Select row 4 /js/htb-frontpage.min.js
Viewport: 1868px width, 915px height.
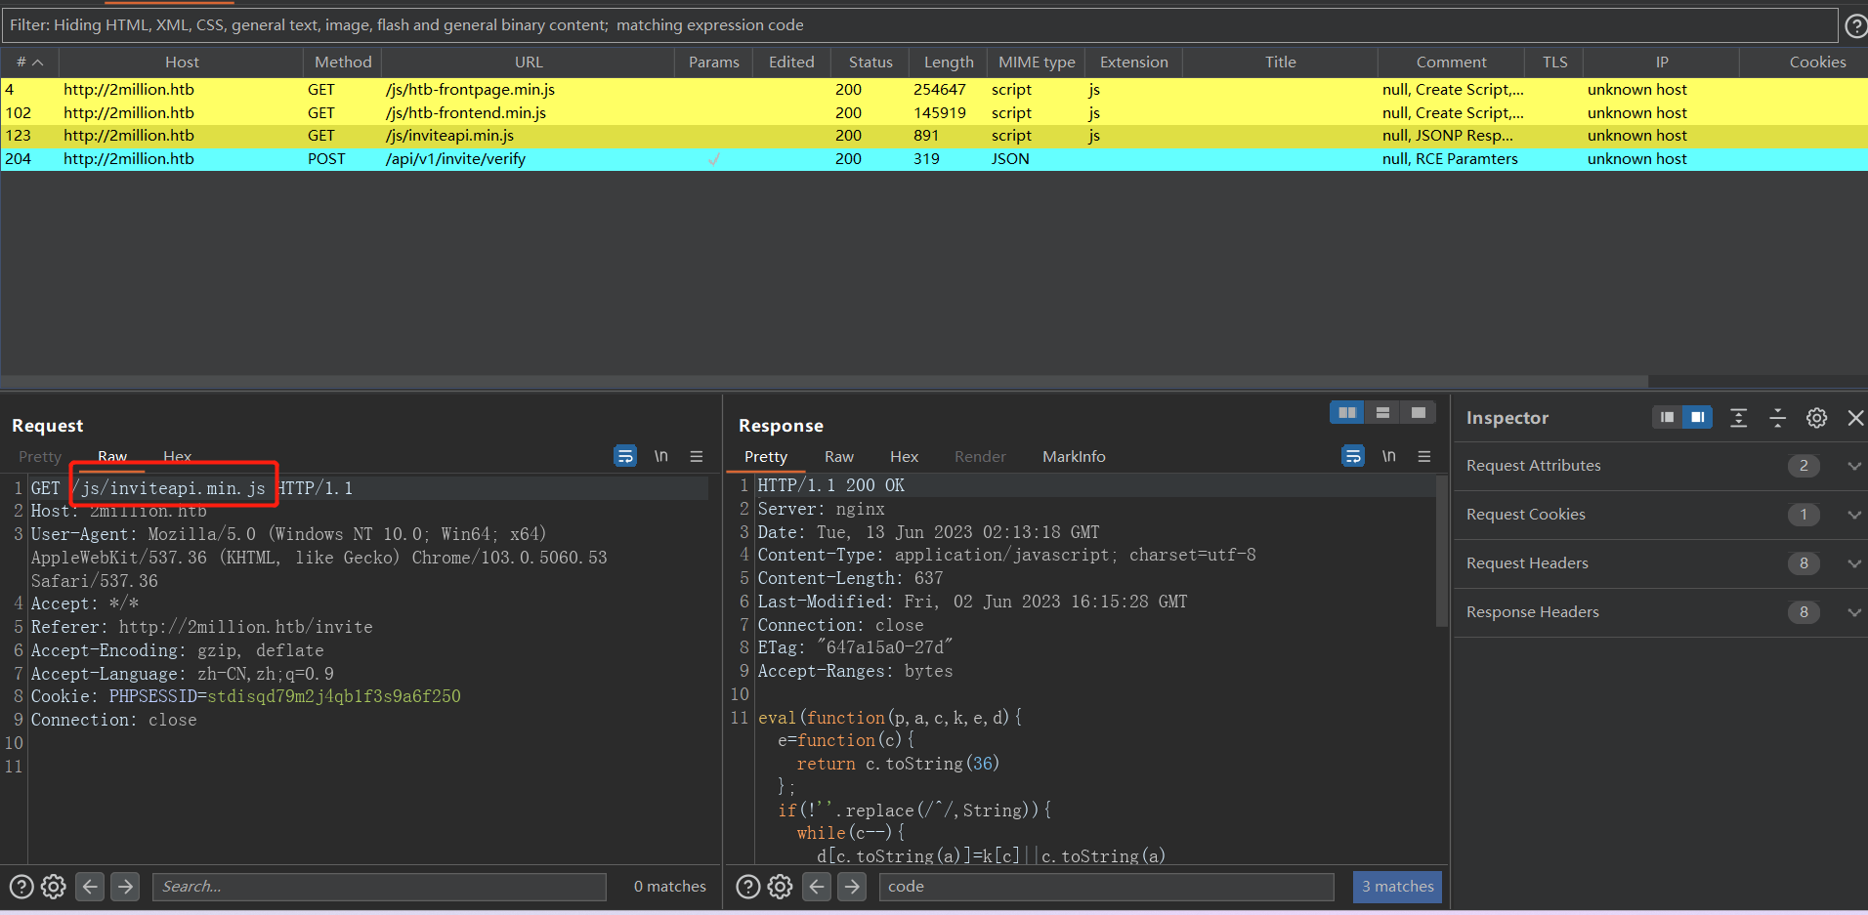934,89
